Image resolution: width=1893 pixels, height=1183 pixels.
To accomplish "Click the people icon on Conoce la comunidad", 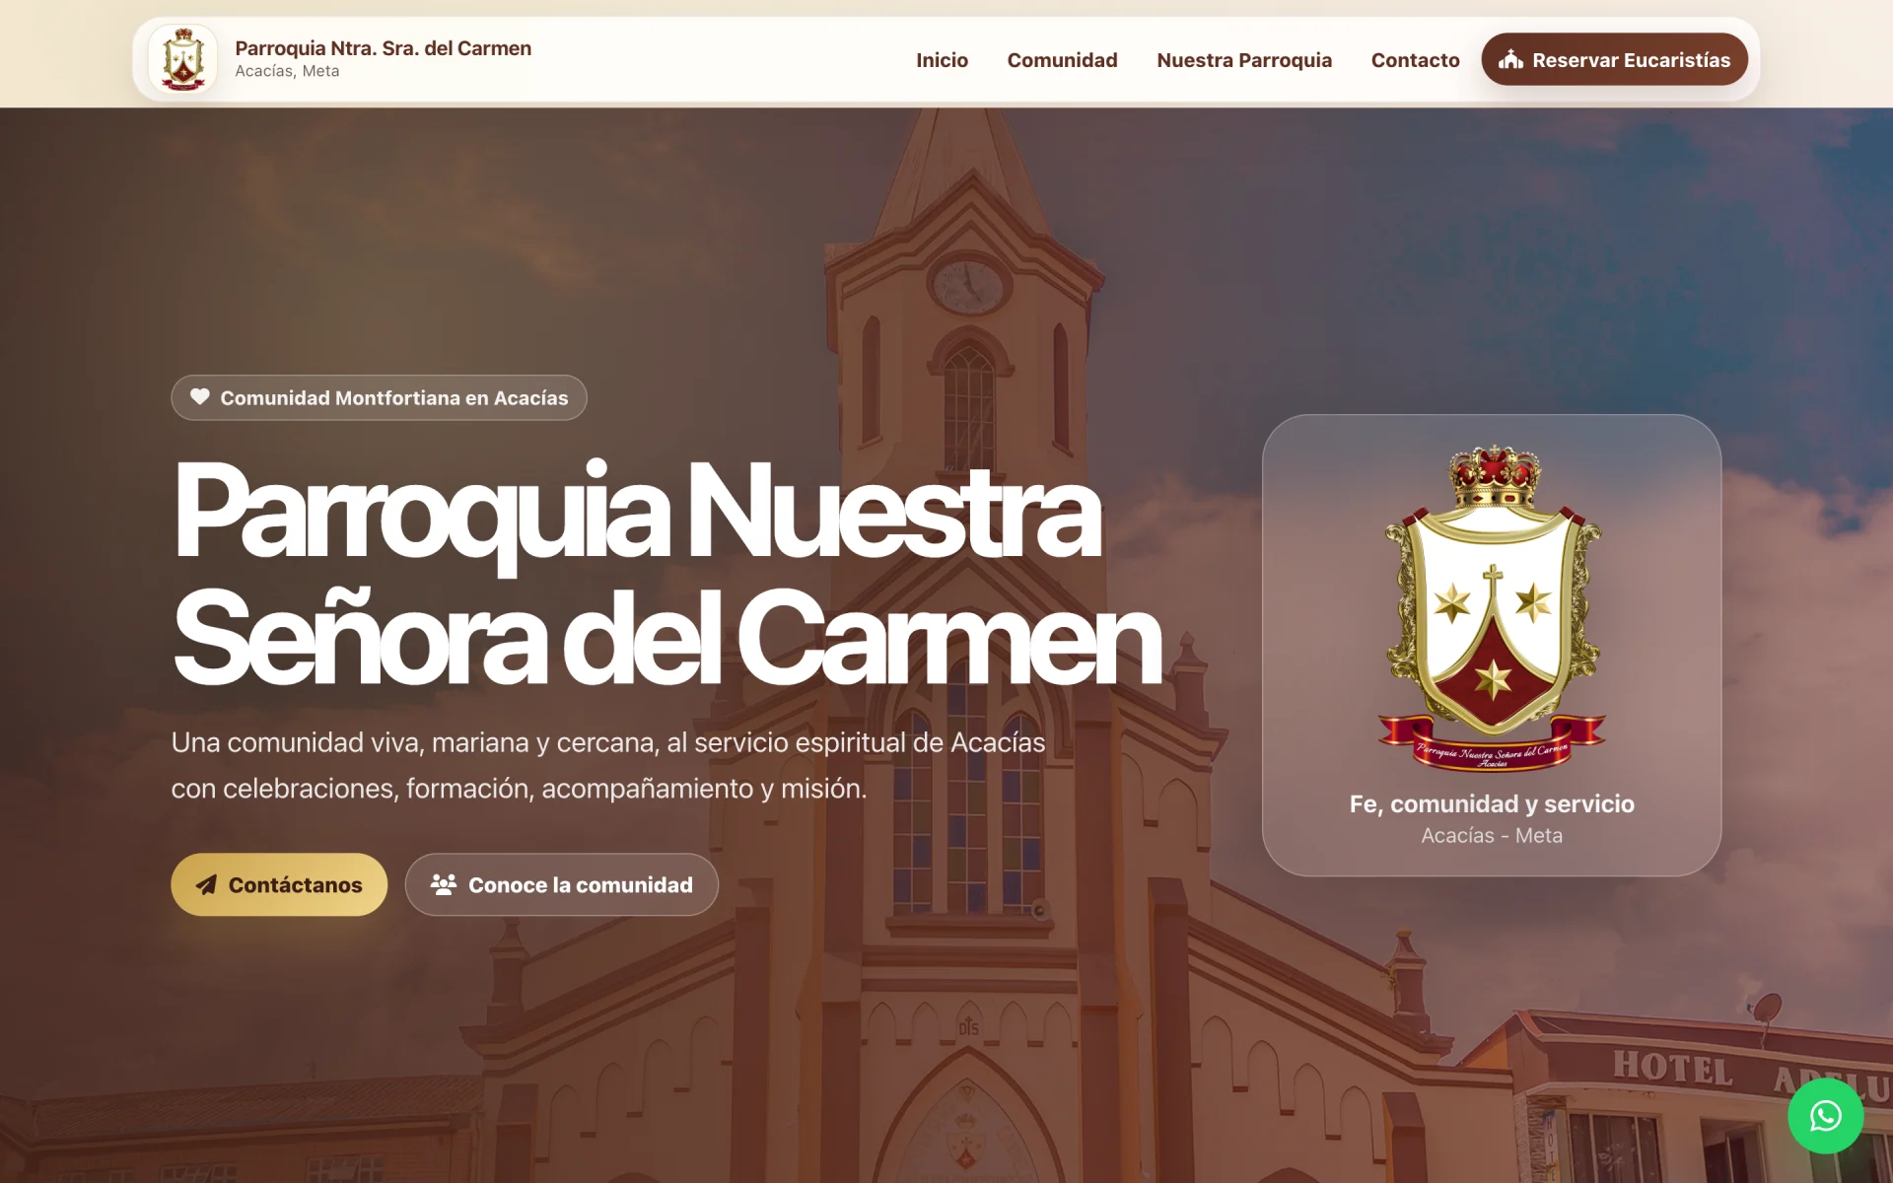I will pyautogui.click(x=444, y=885).
